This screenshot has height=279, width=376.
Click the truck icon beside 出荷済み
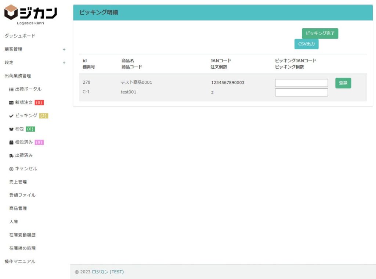coord(11,155)
